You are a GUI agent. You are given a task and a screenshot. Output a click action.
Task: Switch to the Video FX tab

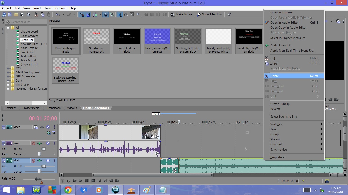point(72,108)
